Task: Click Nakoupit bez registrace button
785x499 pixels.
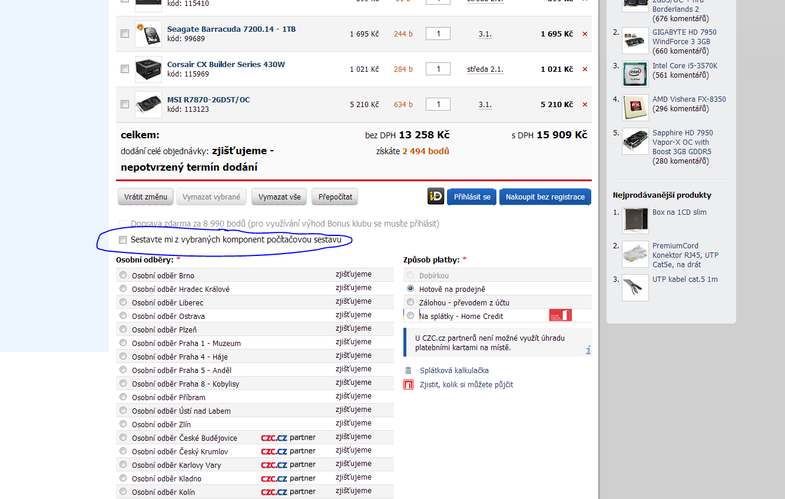Action: click(545, 197)
